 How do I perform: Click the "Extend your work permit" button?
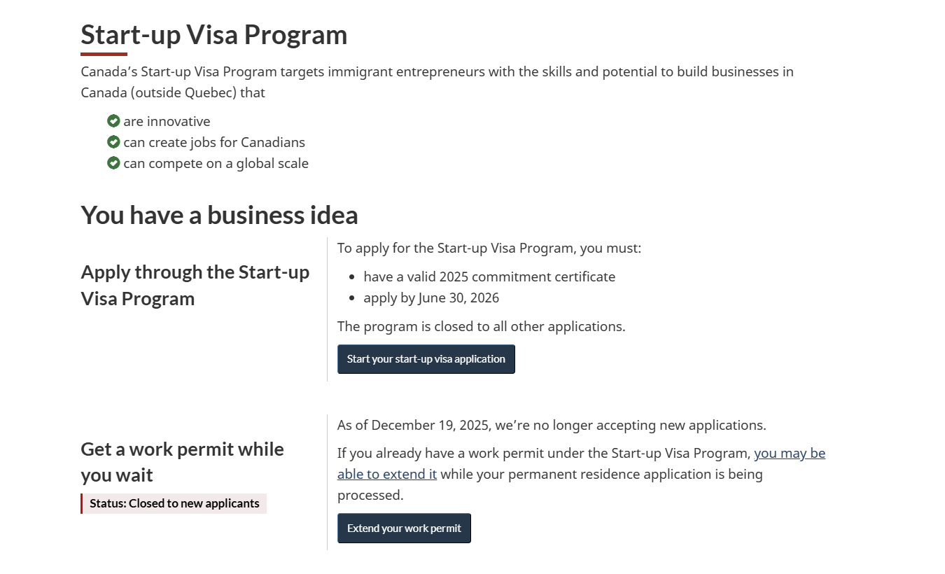click(404, 528)
